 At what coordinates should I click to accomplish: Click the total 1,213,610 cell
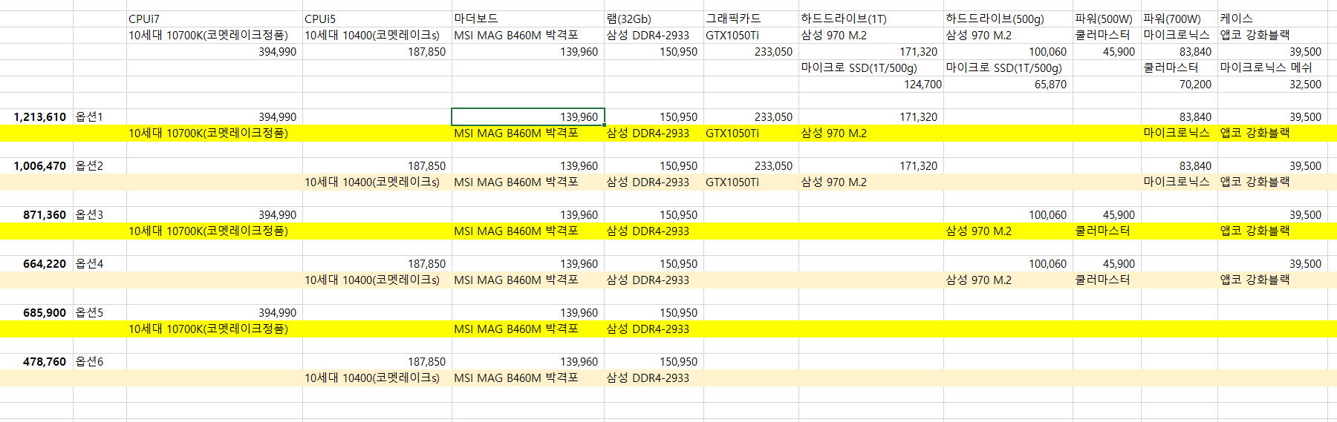(36, 116)
